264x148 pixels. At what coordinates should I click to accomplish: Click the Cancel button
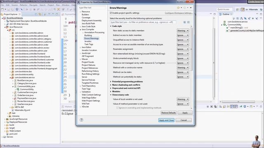pos(184,120)
